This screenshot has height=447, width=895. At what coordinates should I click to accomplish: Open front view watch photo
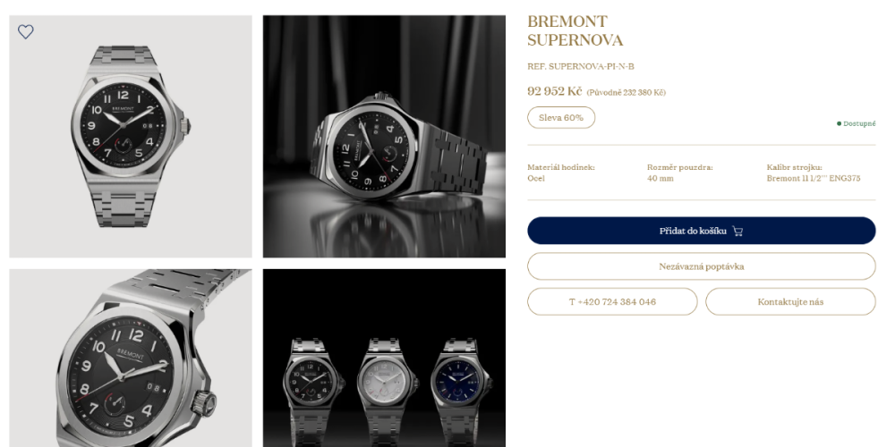coord(131,136)
